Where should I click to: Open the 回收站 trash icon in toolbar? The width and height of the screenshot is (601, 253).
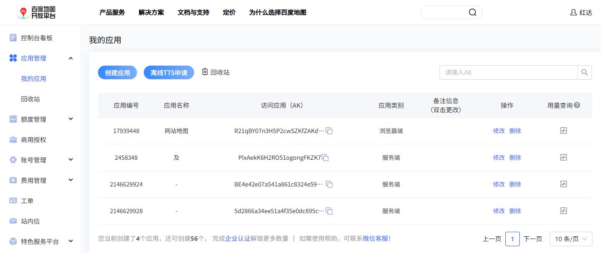[205, 72]
